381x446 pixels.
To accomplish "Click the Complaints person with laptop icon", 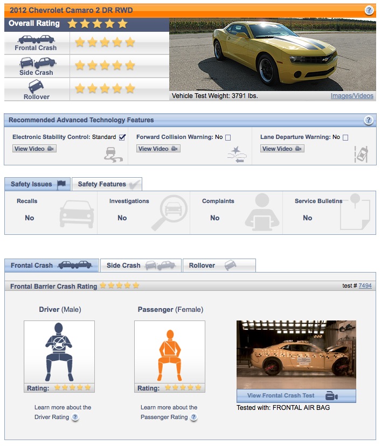I will (262, 212).
